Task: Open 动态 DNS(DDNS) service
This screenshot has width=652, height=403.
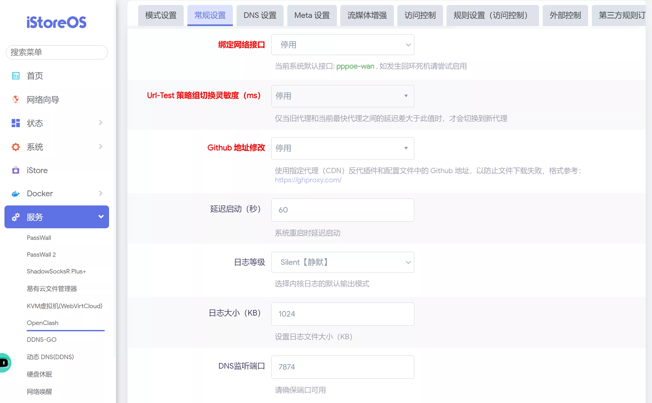Action: (x=50, y=357)
